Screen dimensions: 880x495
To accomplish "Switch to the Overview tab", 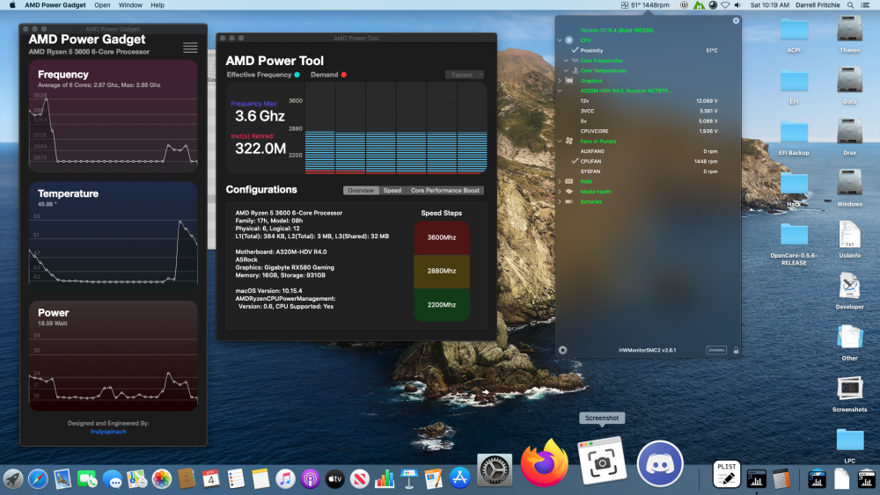I will (361, 191).
